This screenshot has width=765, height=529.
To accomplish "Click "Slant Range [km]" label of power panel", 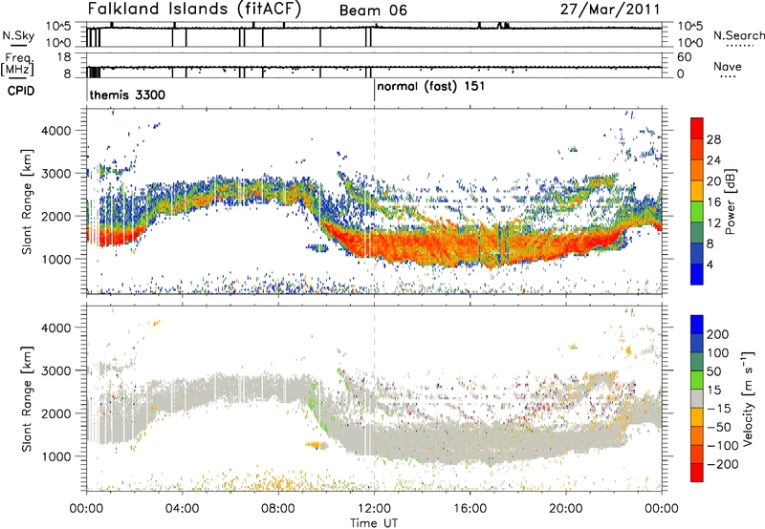I will point(27,201).
